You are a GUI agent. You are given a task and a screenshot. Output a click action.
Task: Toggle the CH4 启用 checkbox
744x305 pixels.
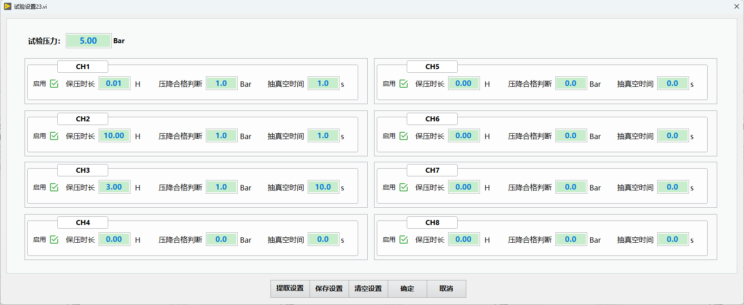pos(54,240)
